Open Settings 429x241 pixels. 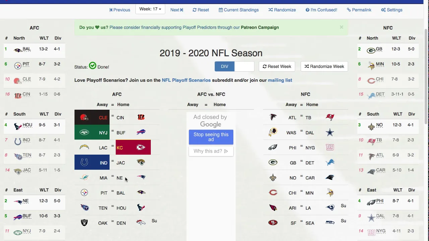pyautogui.click(x=391, y=10)
